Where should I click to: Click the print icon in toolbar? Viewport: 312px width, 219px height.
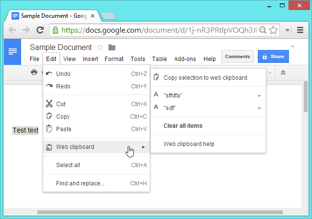pos(34,73)
